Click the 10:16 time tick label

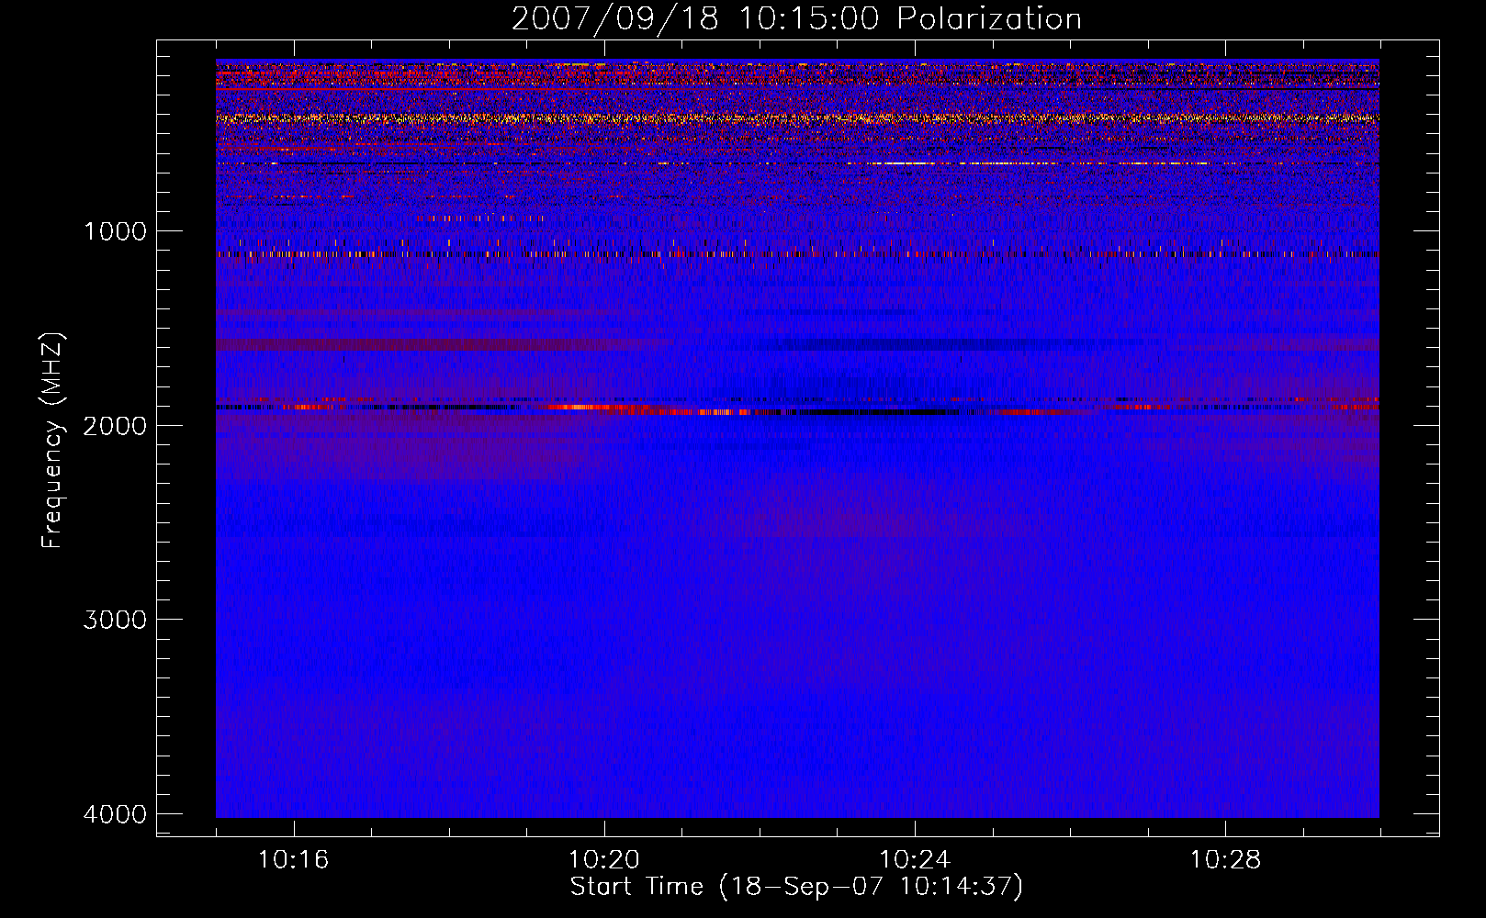click(x=293, y=860)
